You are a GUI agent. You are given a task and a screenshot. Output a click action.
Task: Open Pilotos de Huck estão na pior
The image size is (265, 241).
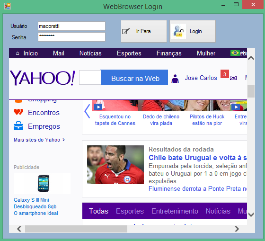coord(207,120)
